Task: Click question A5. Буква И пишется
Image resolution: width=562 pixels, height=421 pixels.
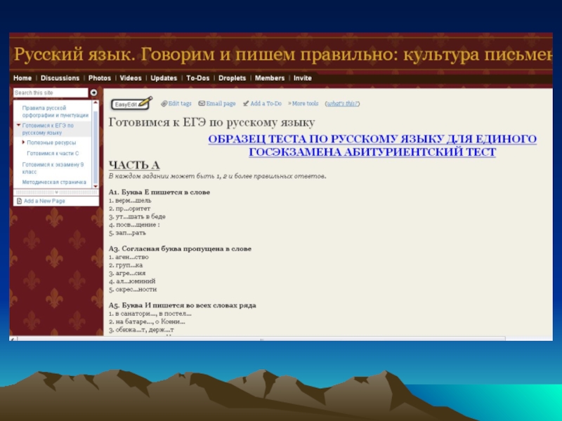Action: 183,305
